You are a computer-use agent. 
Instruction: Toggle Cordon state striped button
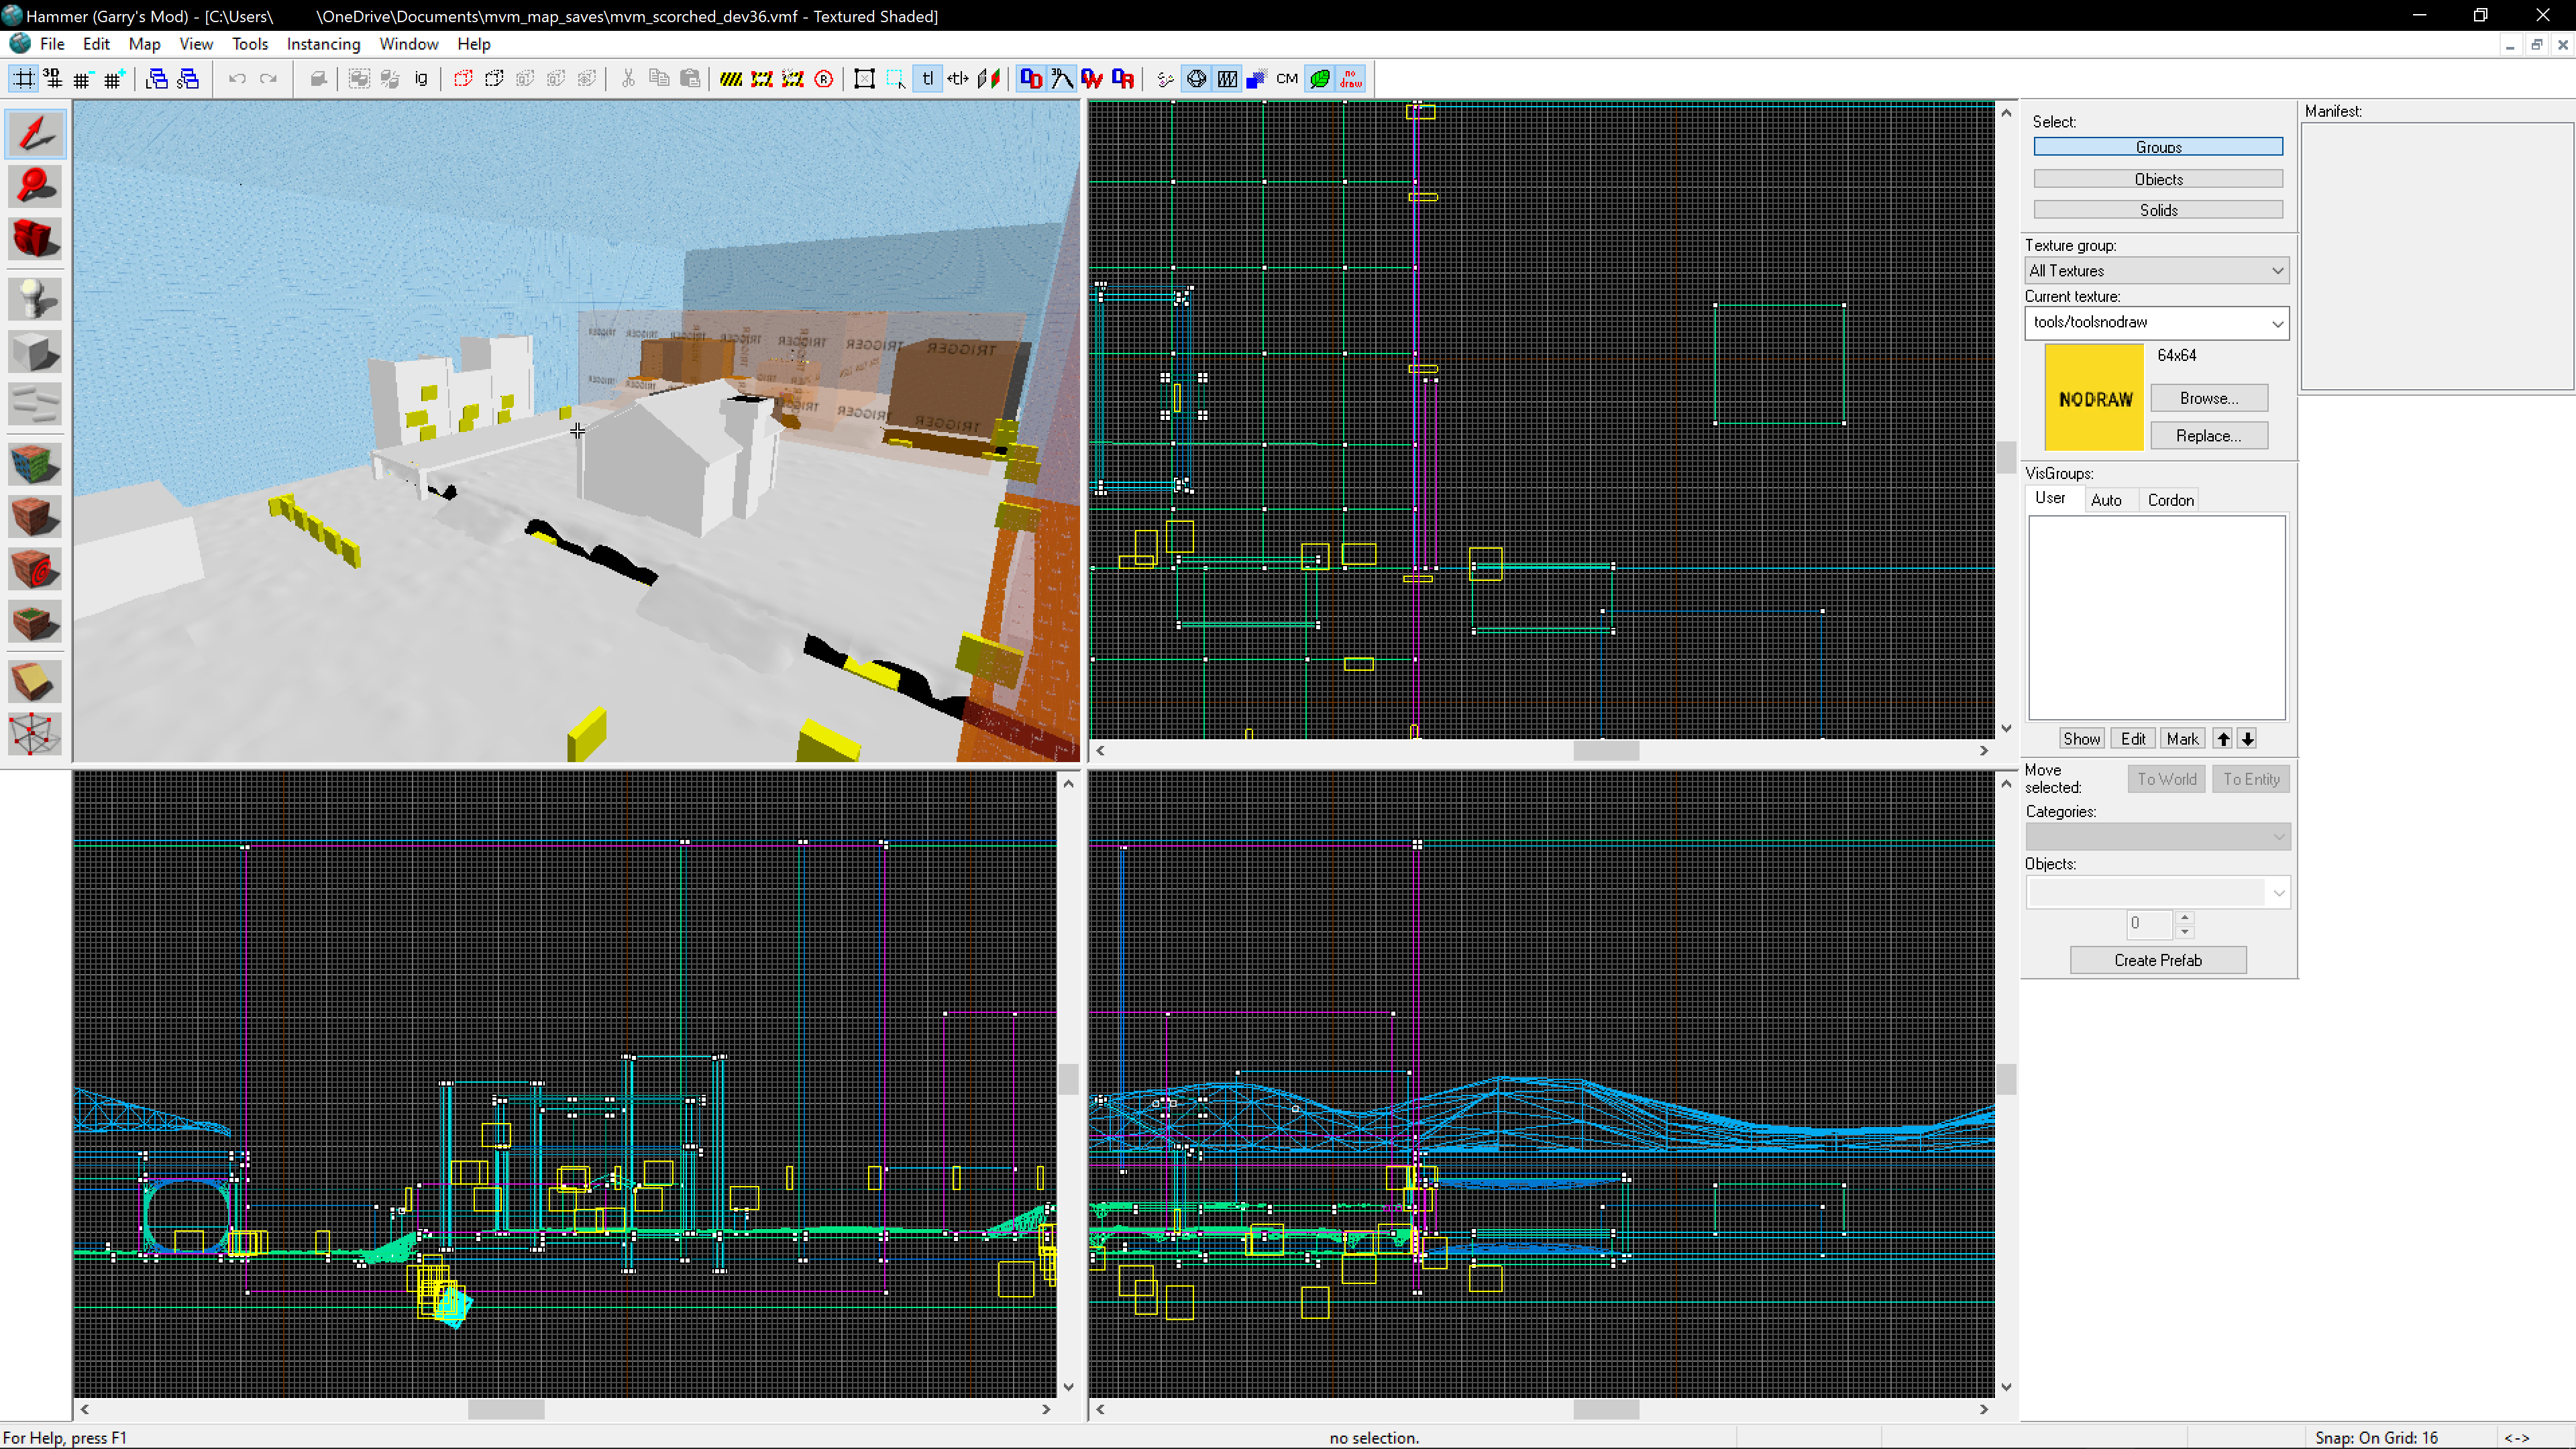[731, 79]
